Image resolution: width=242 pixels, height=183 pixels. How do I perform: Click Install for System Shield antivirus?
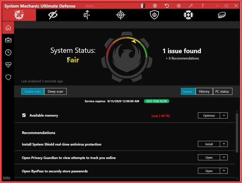pyautogui.click(x=209, y=144)
